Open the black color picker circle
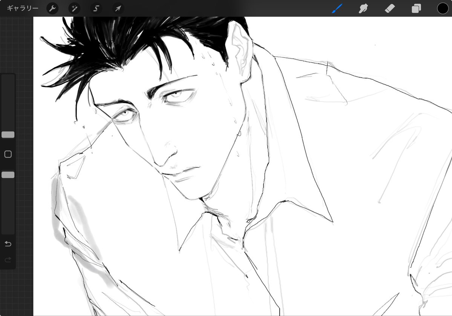452x316 pixels. [443, 9]
